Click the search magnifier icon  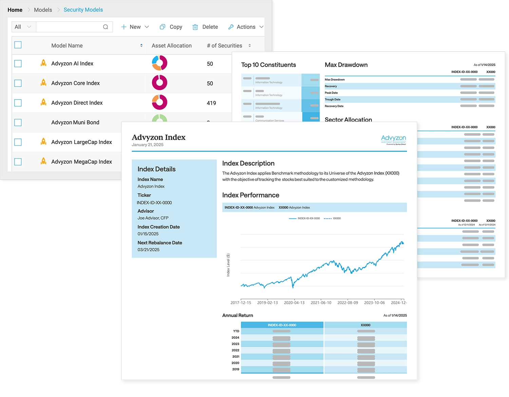106,27
